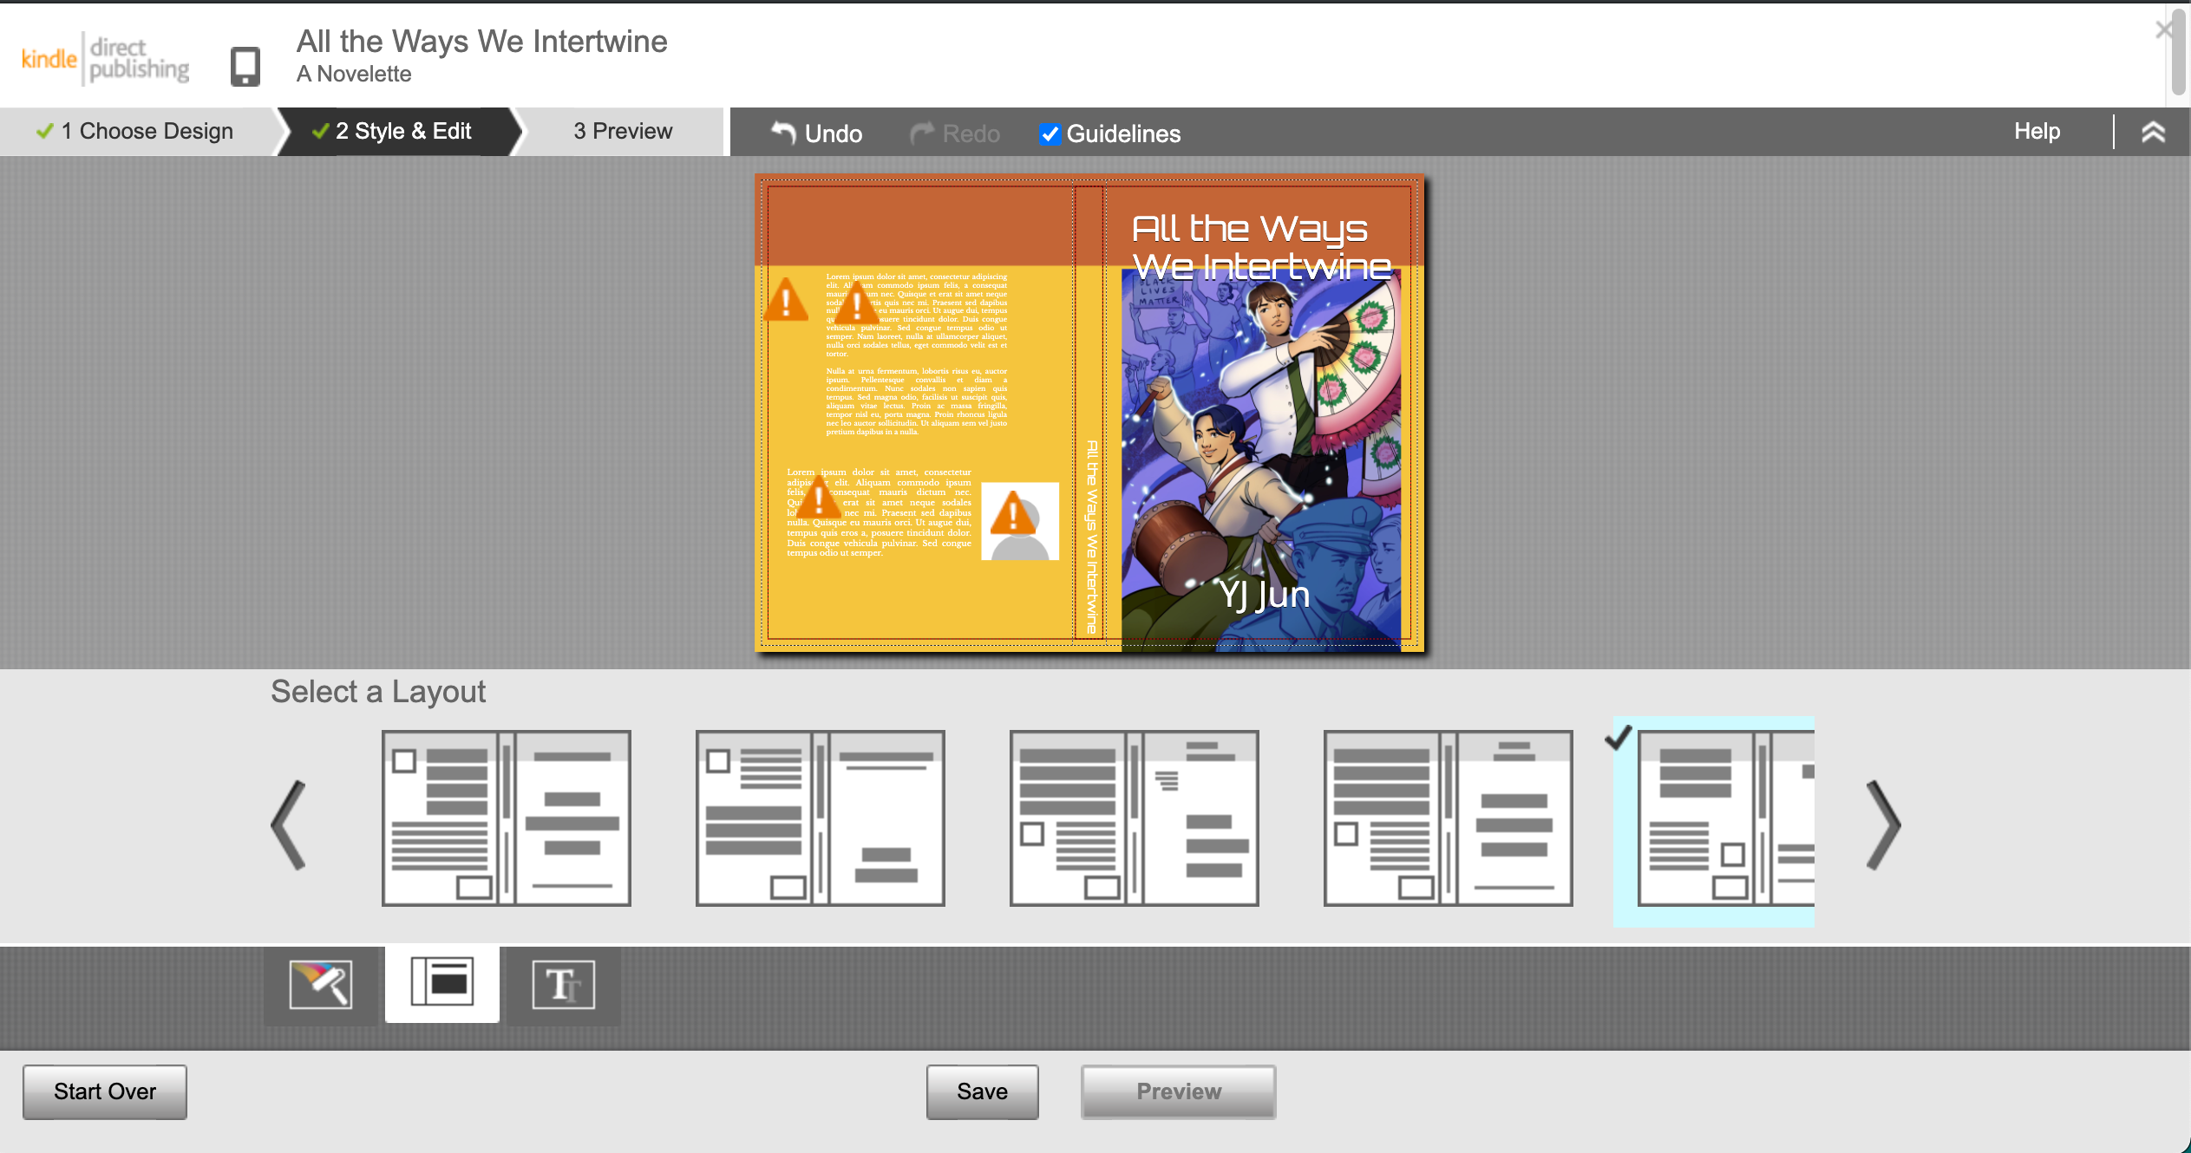
Task: Show more layouts with right arrow
Action: [1883, 824]
